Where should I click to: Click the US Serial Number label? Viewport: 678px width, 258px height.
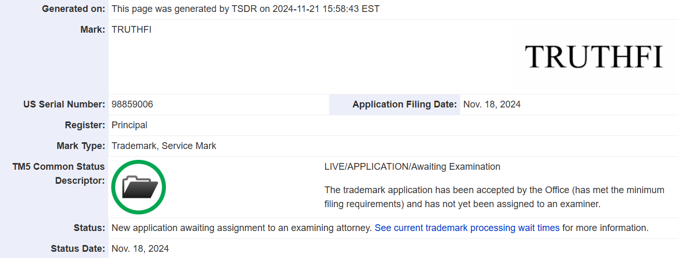(x=64, y=104)
